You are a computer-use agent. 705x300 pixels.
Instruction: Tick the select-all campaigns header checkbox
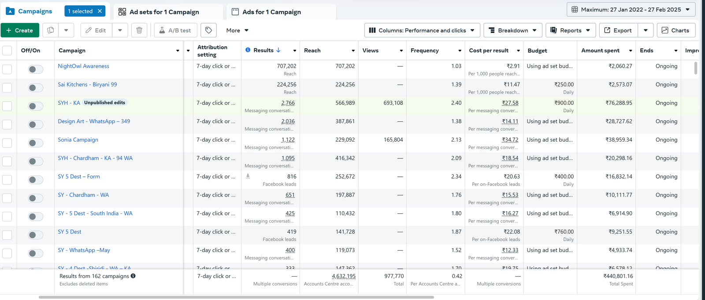[7, 51]
